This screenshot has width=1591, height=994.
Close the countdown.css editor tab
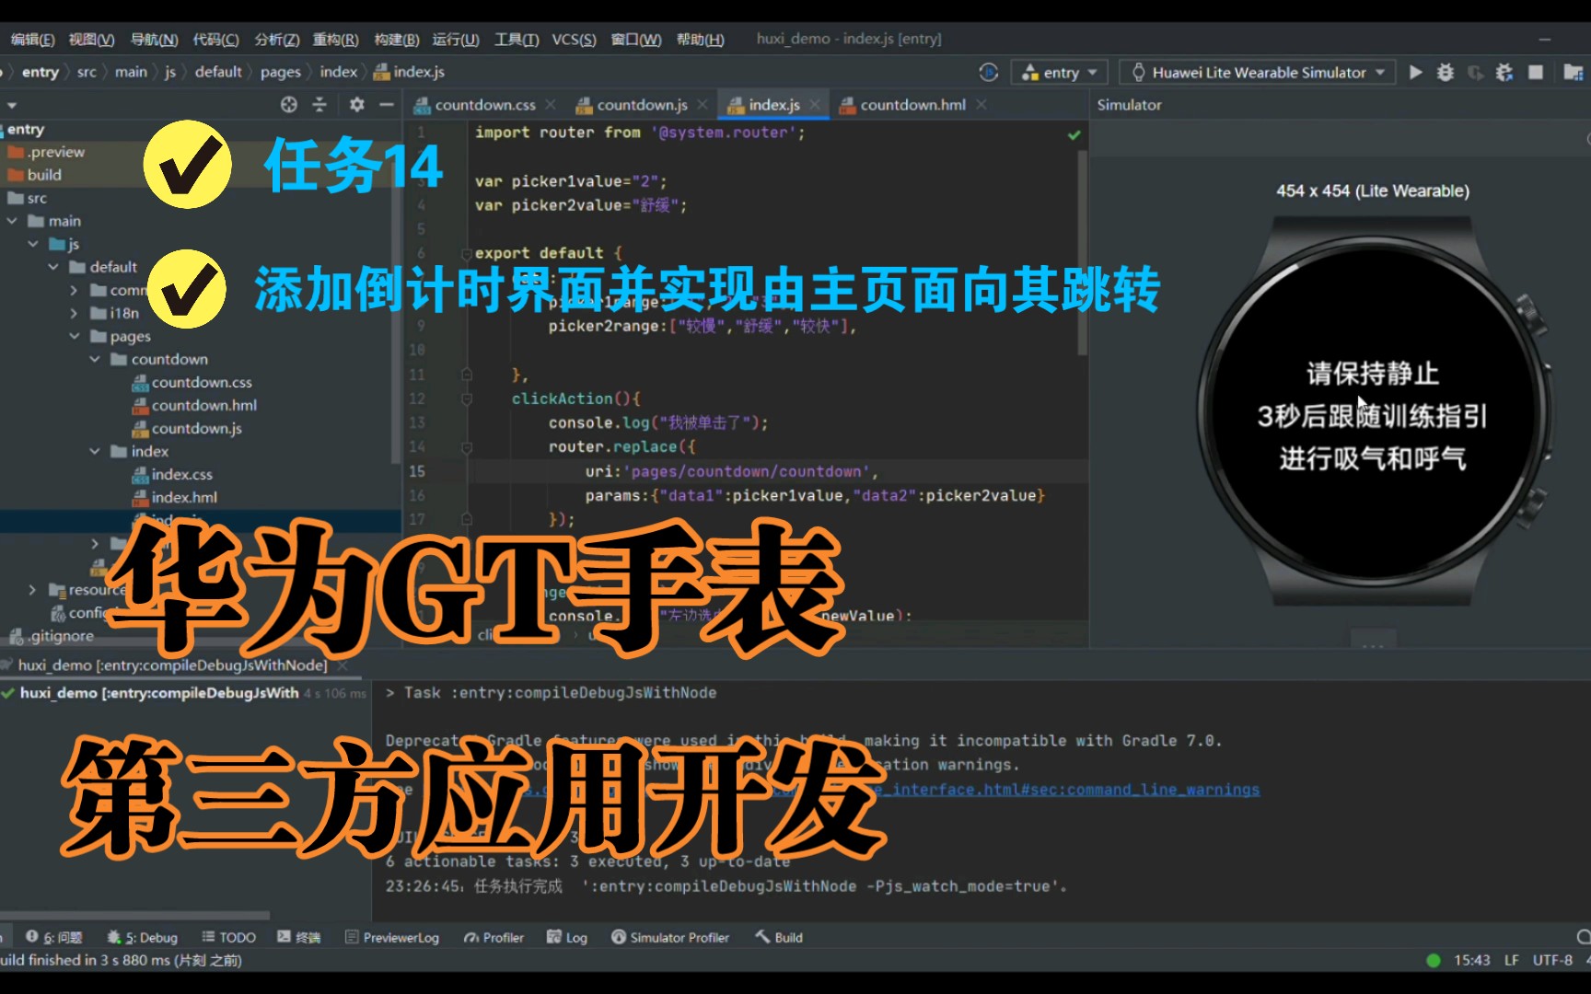pos(551,105)
